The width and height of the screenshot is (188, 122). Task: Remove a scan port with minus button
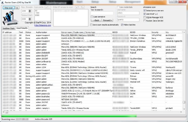pyautogui.click(x=50, y=7)
